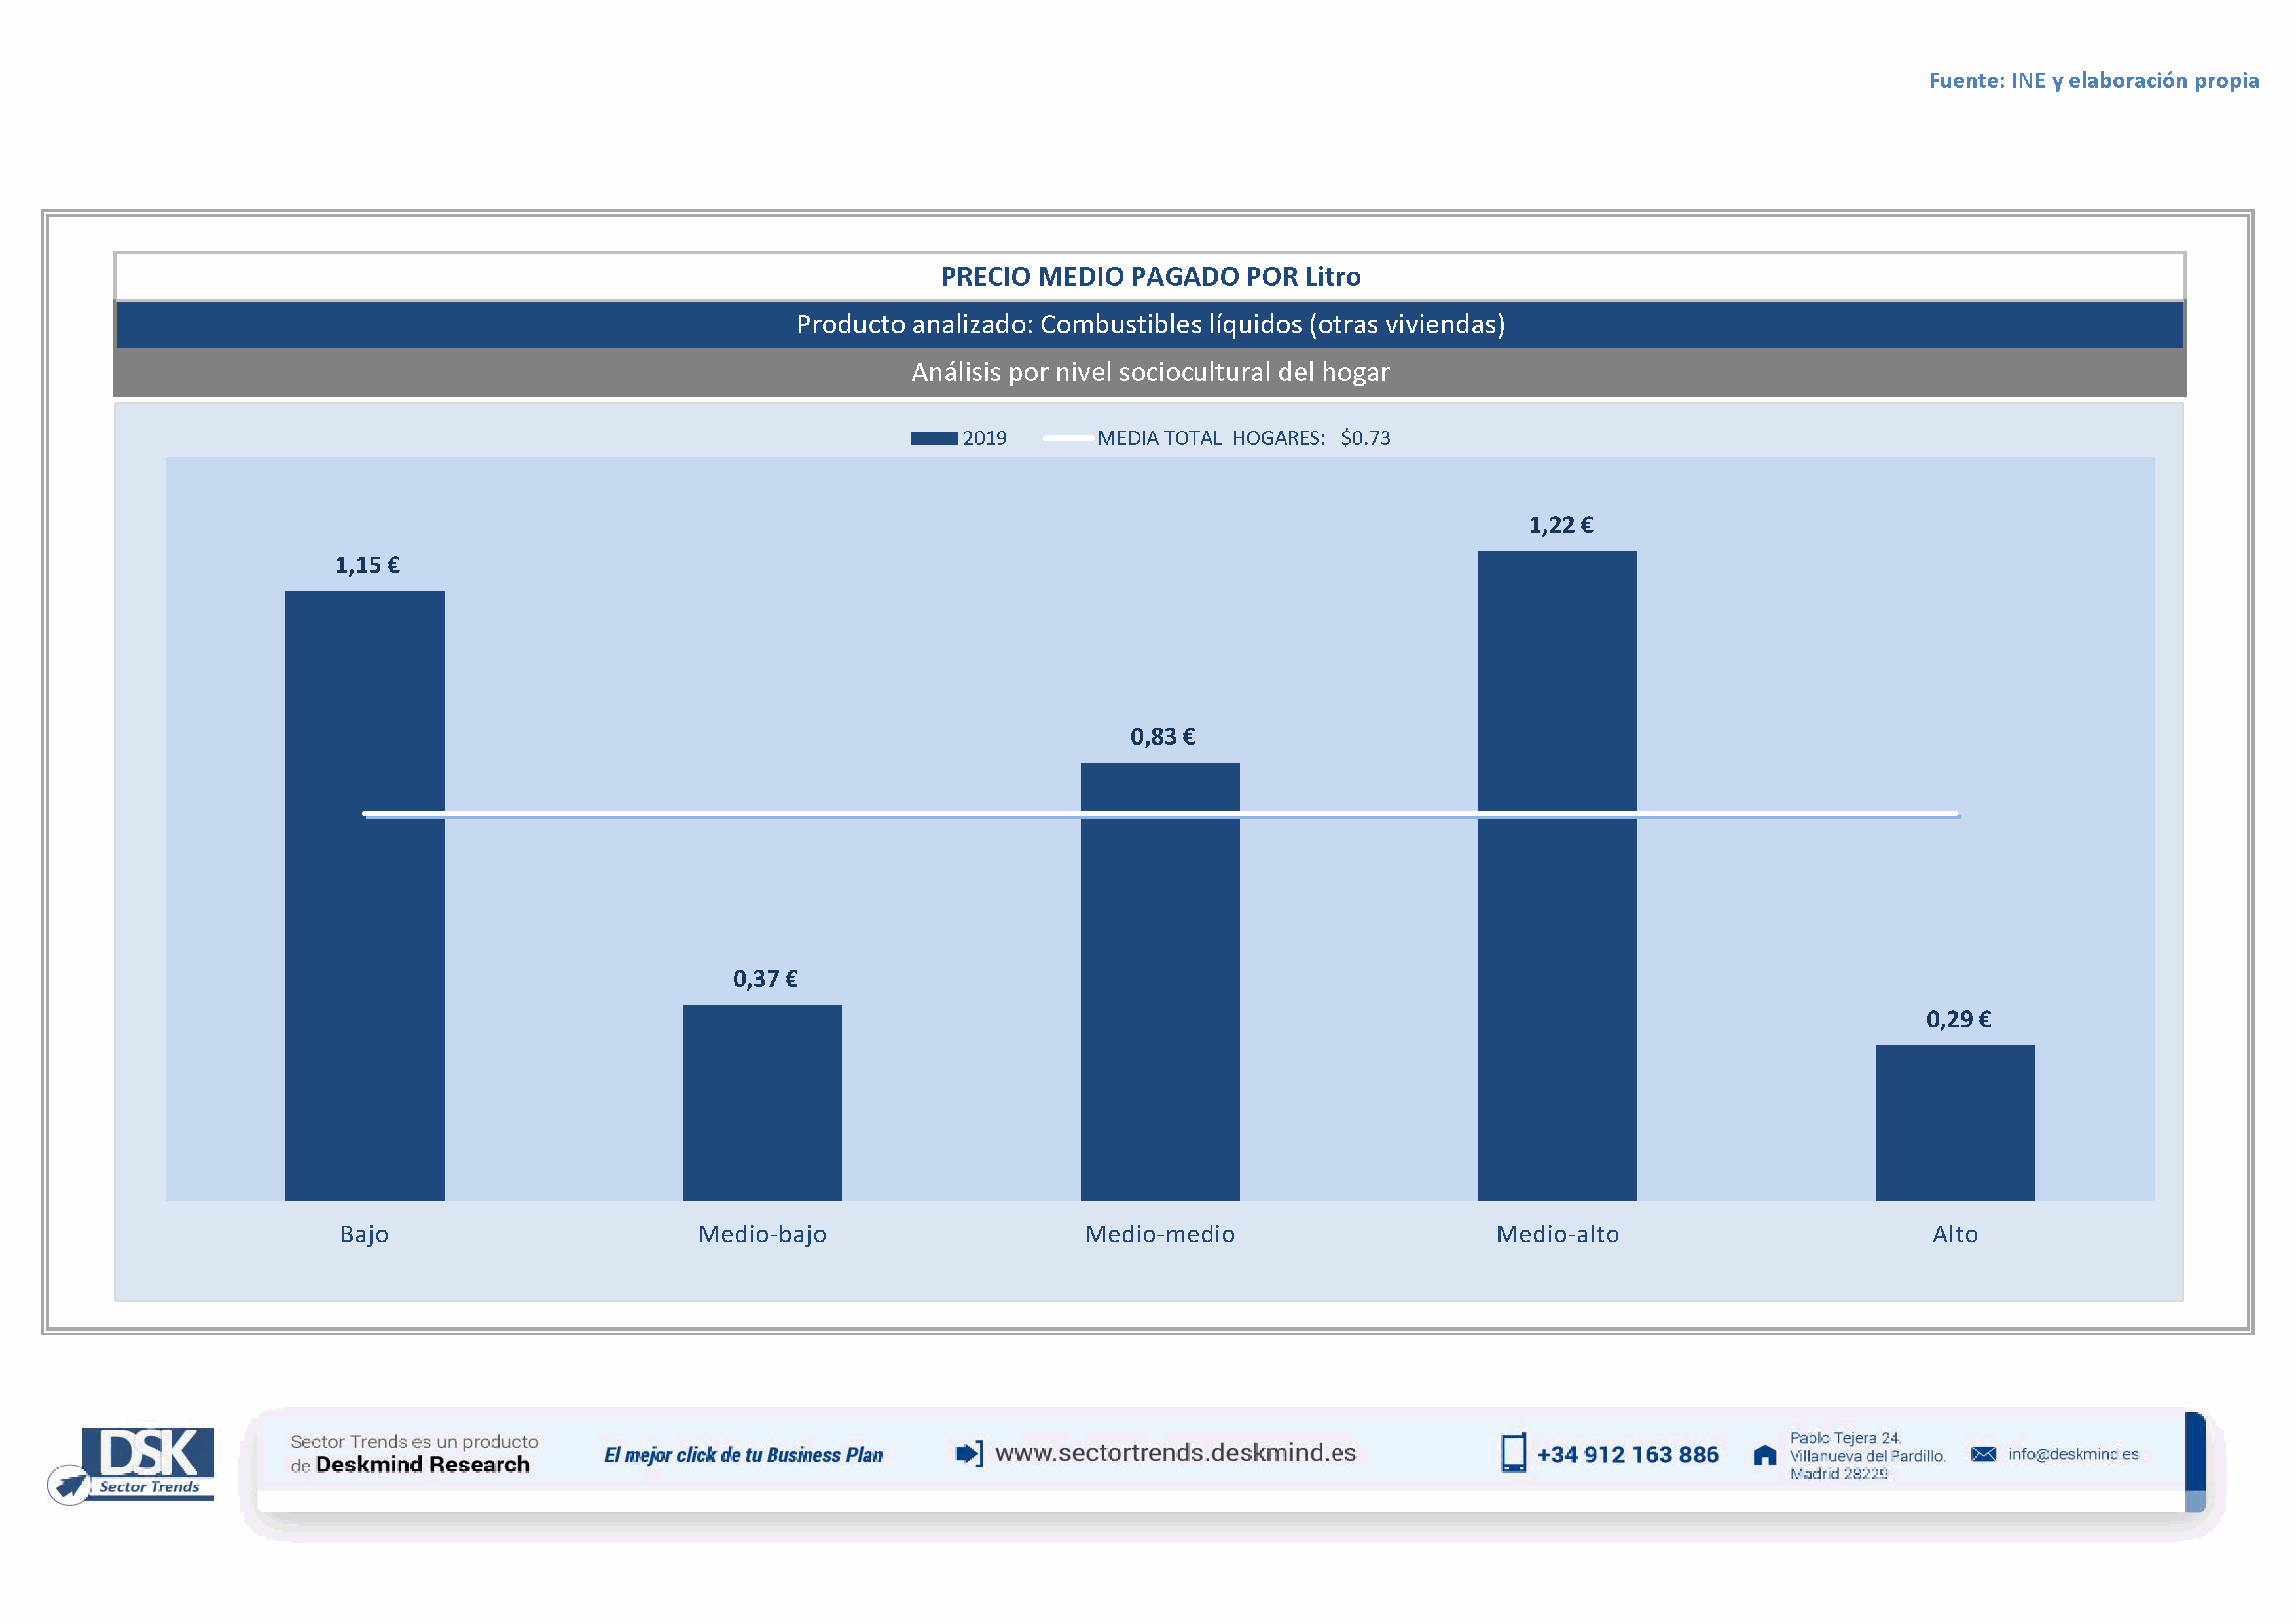
Task: Click the info@deskmind.es email address
Action: [2073, 1454]
